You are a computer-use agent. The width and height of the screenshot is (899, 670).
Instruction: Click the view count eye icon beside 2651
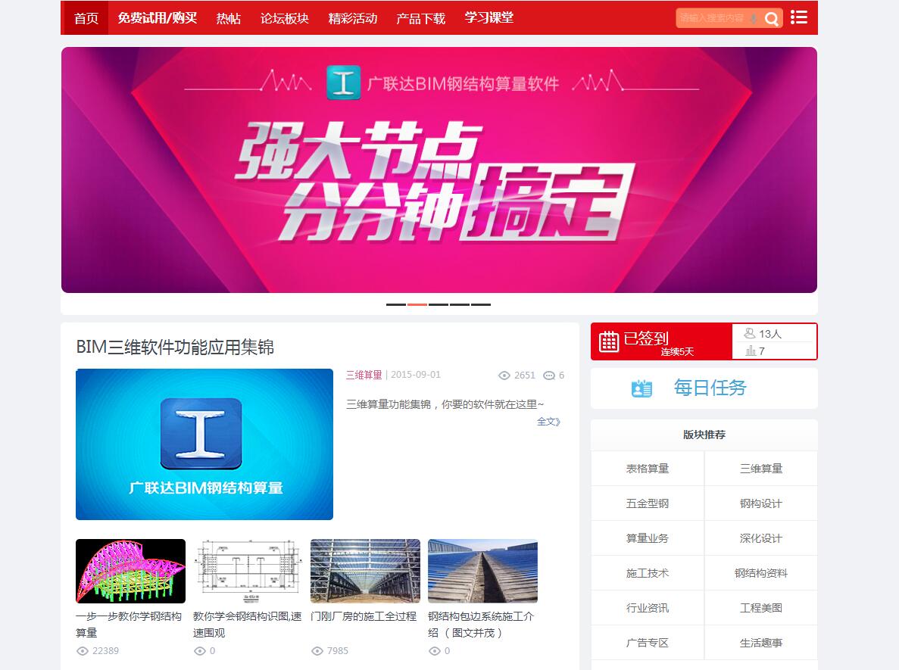504,376
